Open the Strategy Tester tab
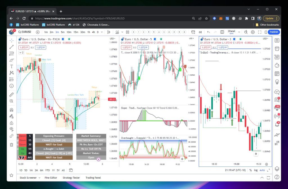The width and height of the screenshot is (288, 189). point(71,178)
